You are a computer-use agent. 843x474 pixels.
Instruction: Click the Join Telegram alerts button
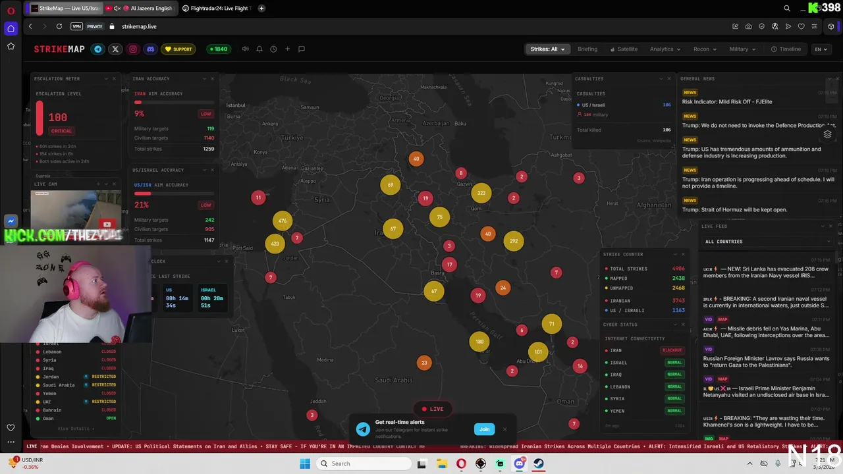484,429
